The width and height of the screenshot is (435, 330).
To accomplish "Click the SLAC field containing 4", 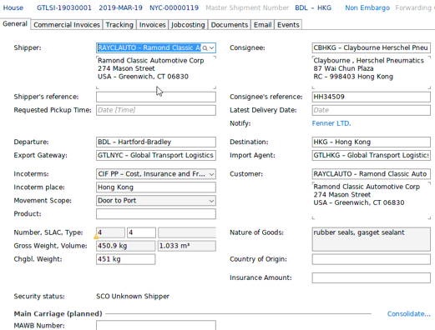I will pos(141,232).
